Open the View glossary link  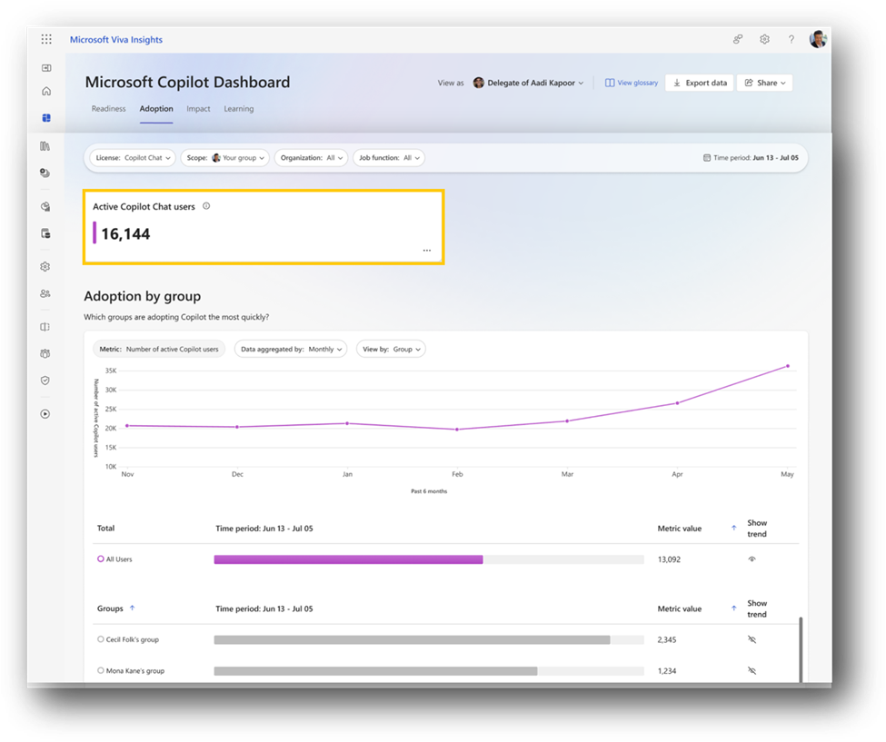point(631,83)
